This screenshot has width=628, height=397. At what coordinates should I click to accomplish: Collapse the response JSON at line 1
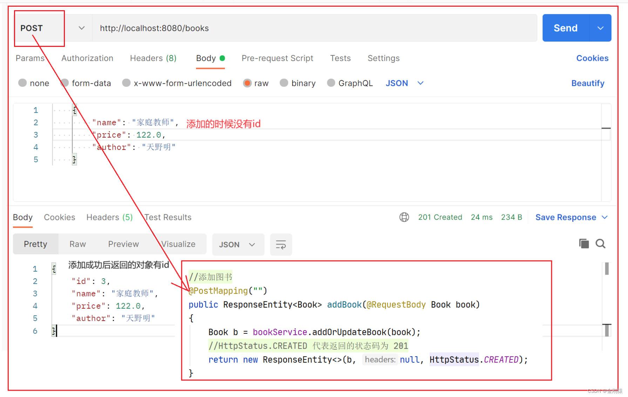click(x=54, y=269)
